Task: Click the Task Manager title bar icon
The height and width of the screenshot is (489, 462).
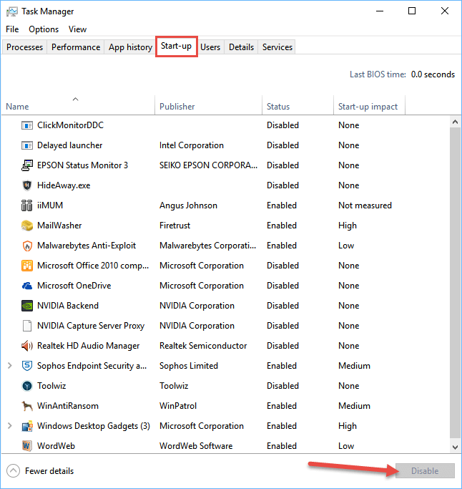Action: click(x=12, y=11)
